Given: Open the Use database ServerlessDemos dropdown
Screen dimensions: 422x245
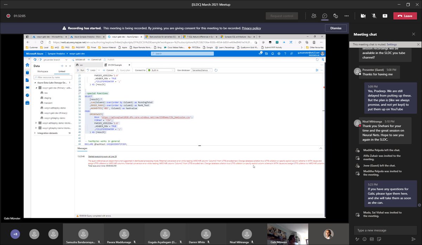Looking at the screenshot, I should [202, 70].
